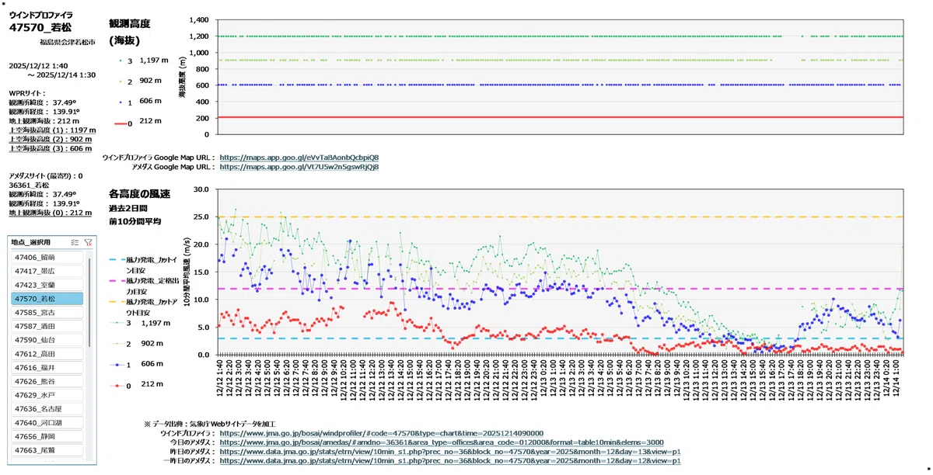Select slicer item 47417_帯広
This screenshot has width=933, height=475.
pos(47,271)
